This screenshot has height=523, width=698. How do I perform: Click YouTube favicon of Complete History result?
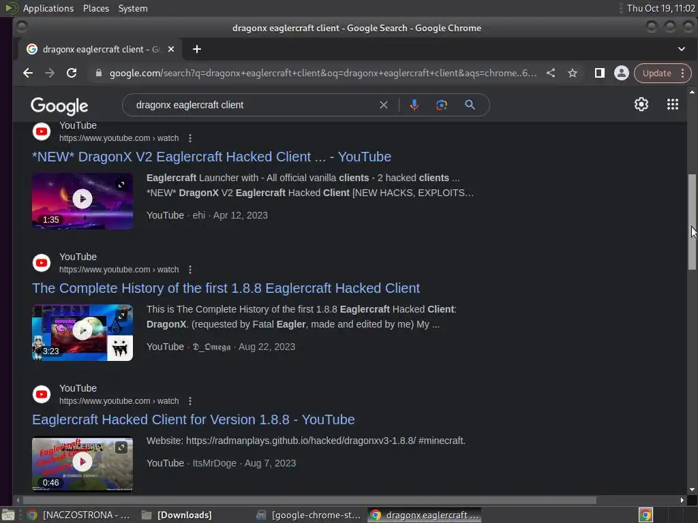pos(42,263)
